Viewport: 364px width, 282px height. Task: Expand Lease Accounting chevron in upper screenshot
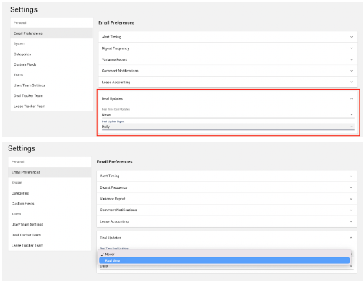[352, 82]
